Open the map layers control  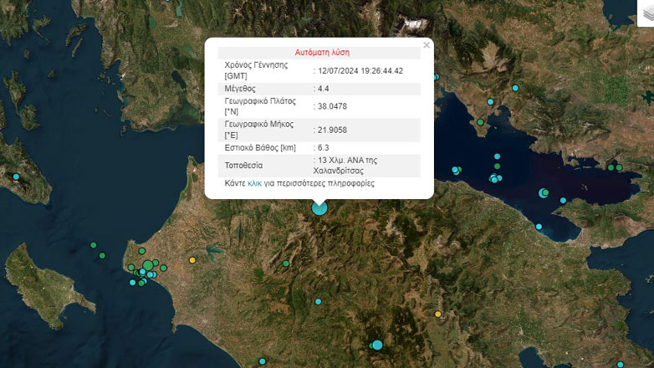click(647, 13)
